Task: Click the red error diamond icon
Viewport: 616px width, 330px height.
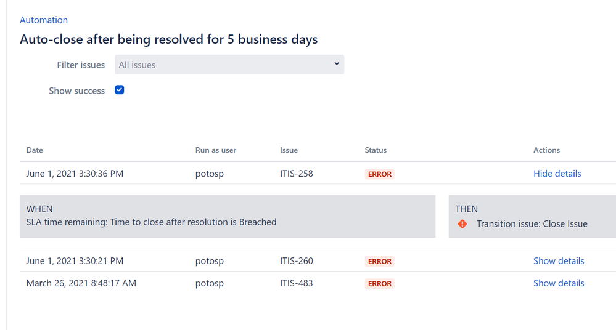Action: click(462, 224)
